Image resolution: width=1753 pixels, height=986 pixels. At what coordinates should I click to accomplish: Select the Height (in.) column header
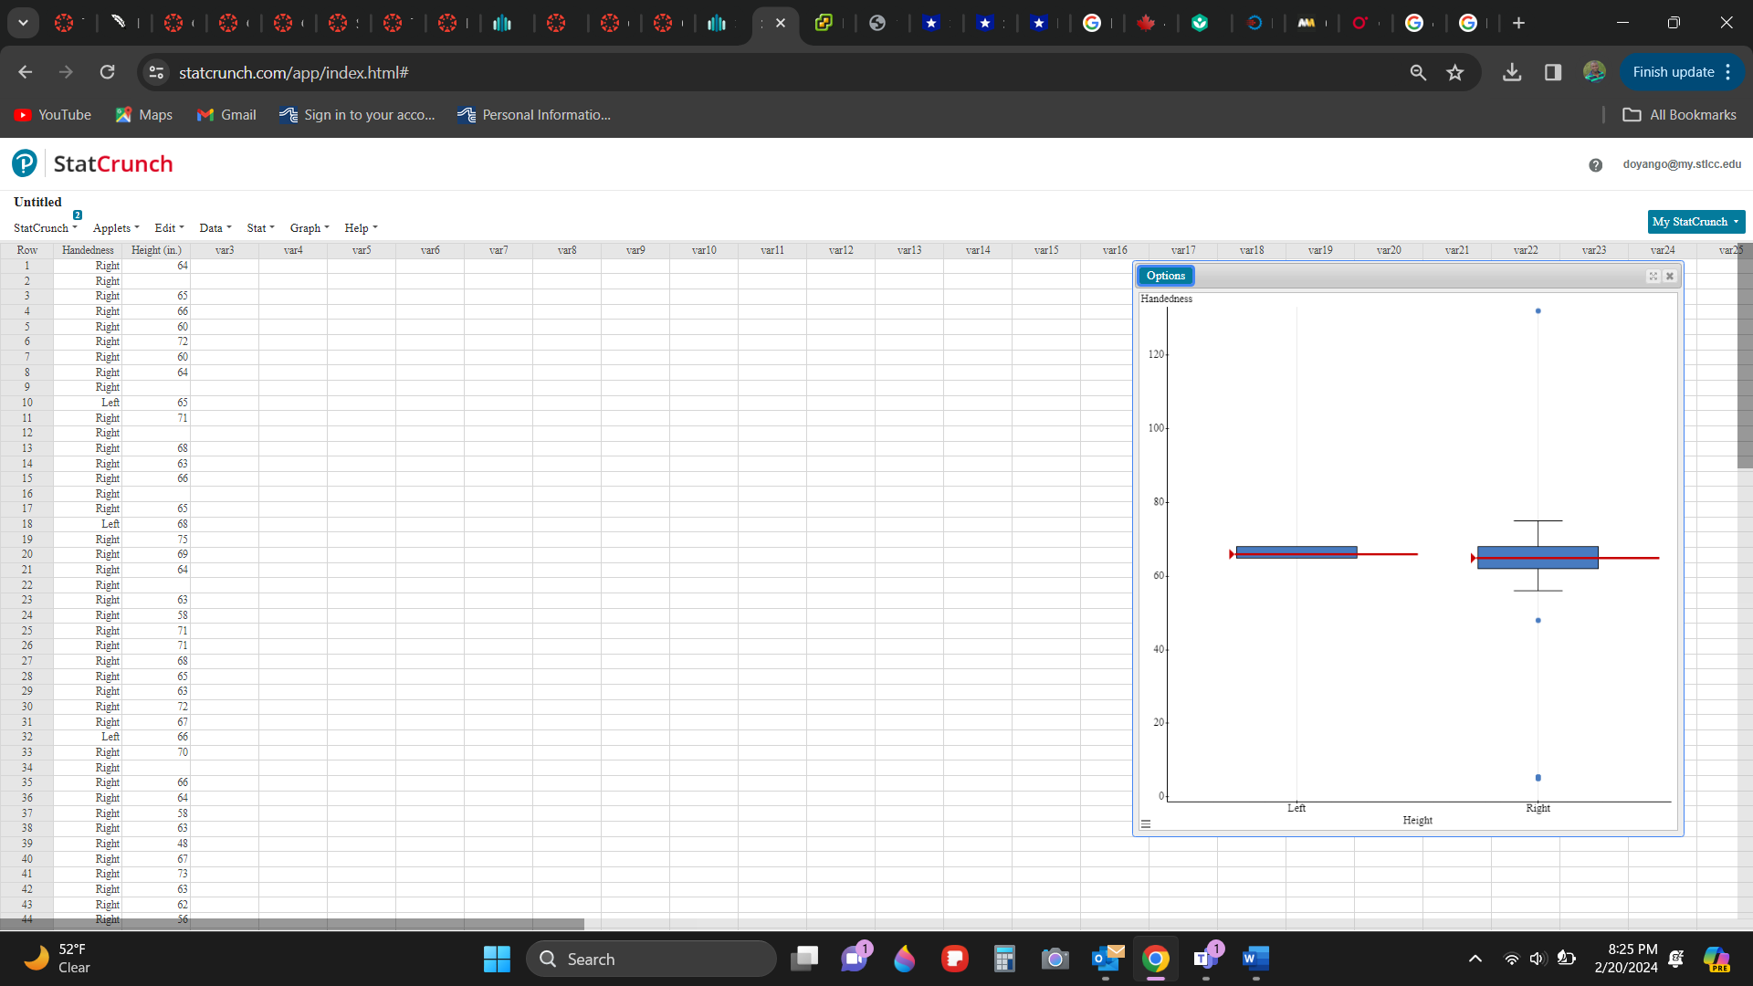click(156, 250)
